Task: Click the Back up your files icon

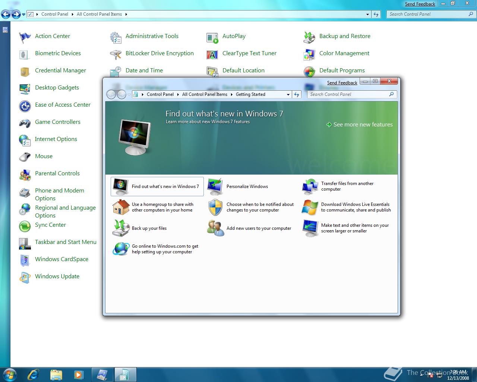Action: 121,228
